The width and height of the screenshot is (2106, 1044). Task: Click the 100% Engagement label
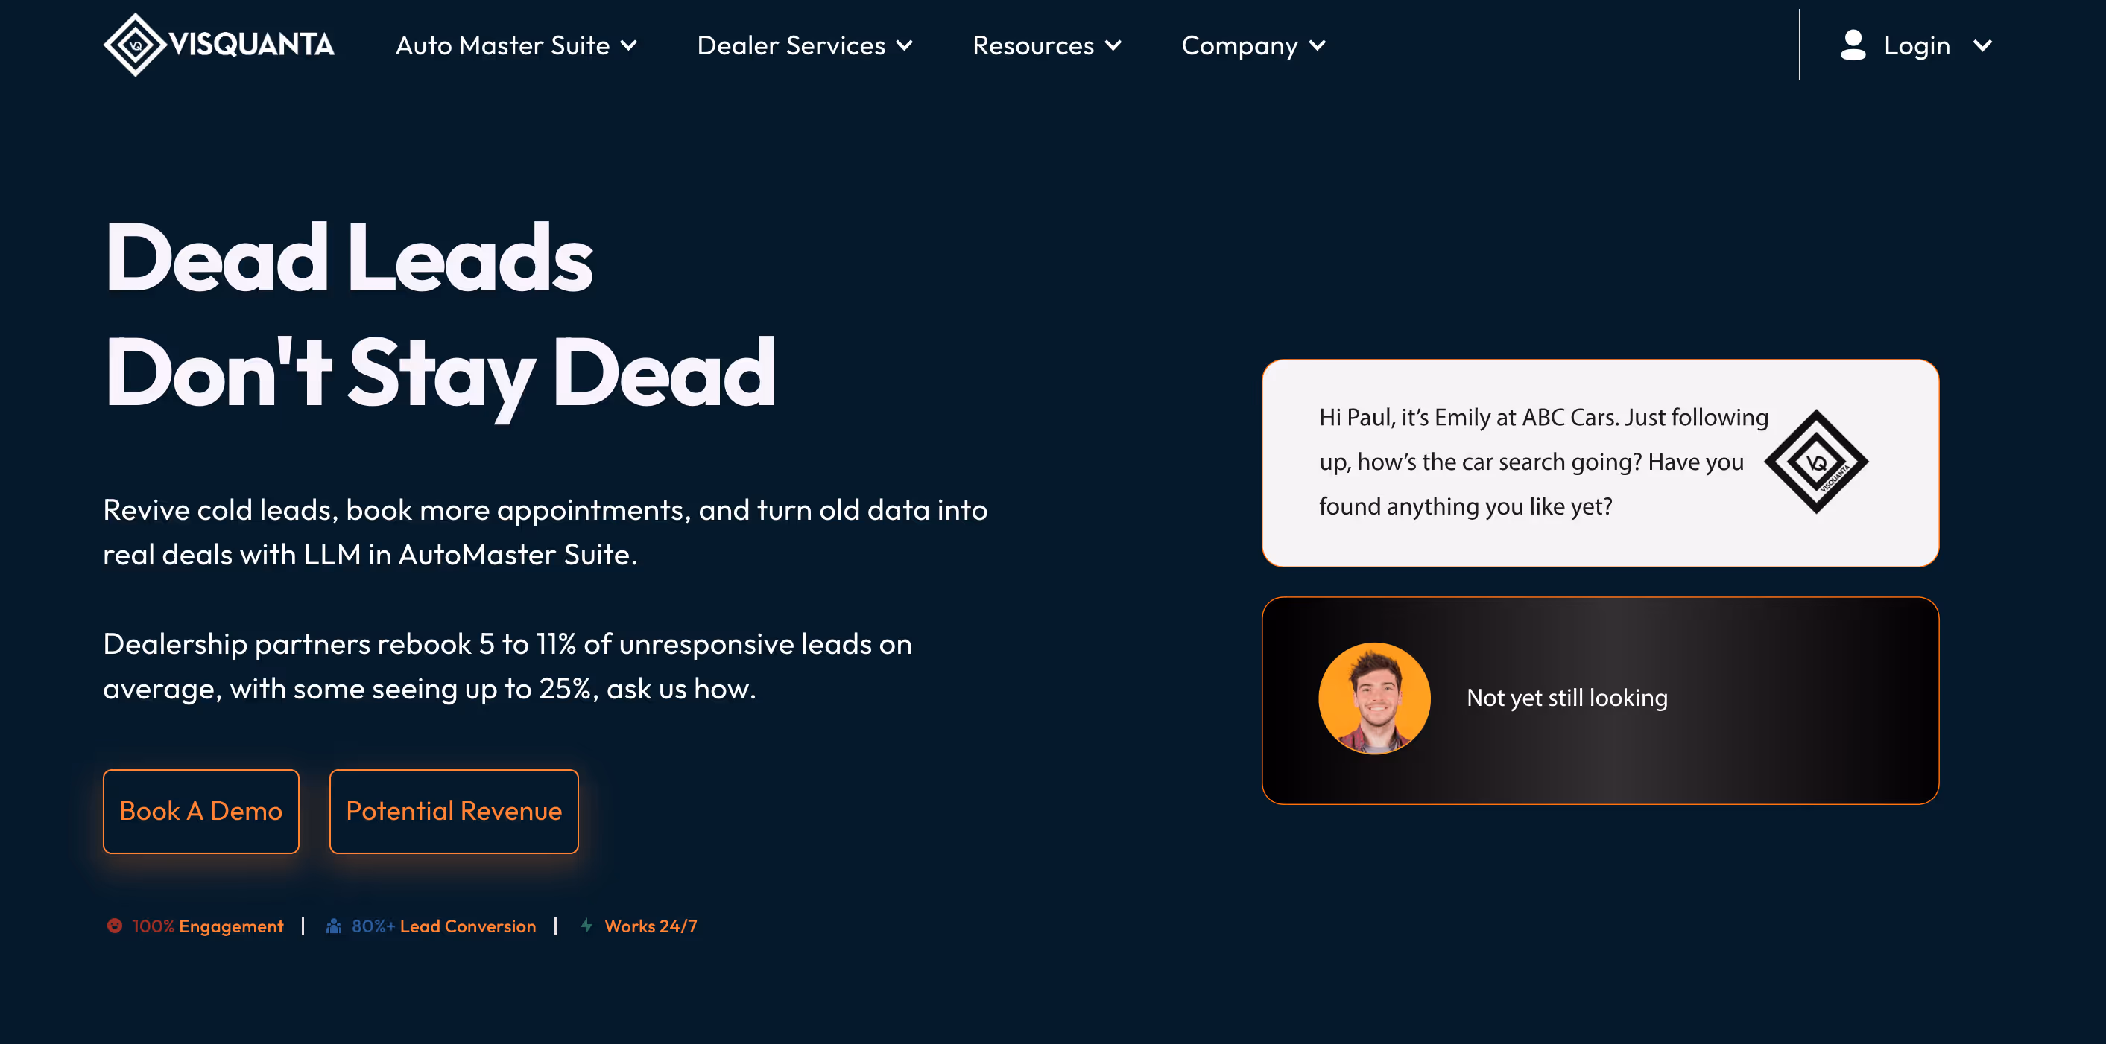click(208, 926)
